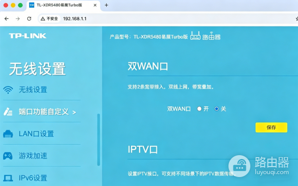
Task: Click the 双WAN口 section heading
Action: 148,67
